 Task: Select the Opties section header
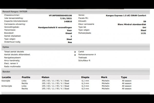pyautogui.click(x=6, y=47)
